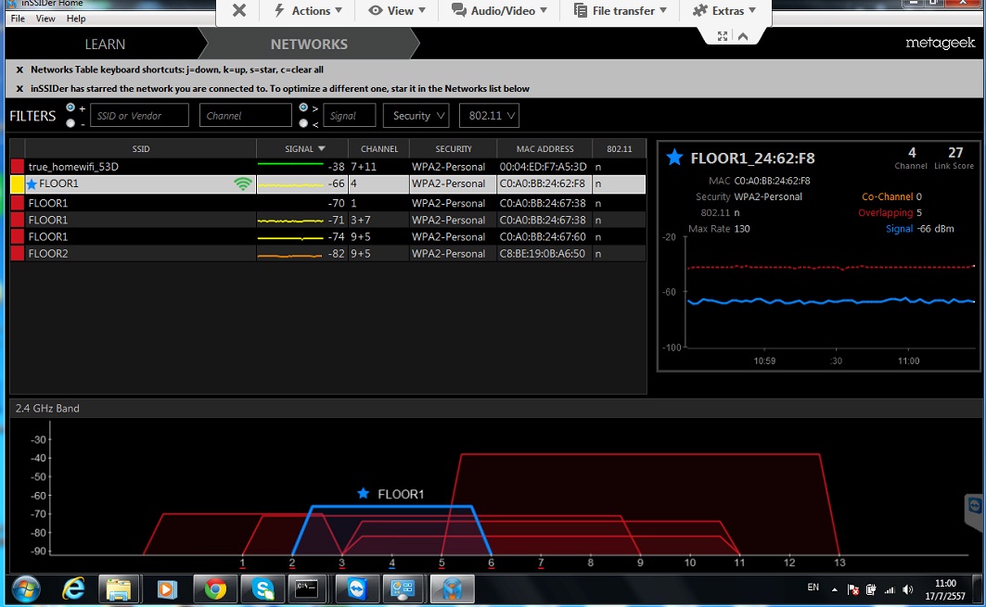This screenshot has height=607, width=986.
Task: Sort by the 802.11 column header
Action: 620,149
